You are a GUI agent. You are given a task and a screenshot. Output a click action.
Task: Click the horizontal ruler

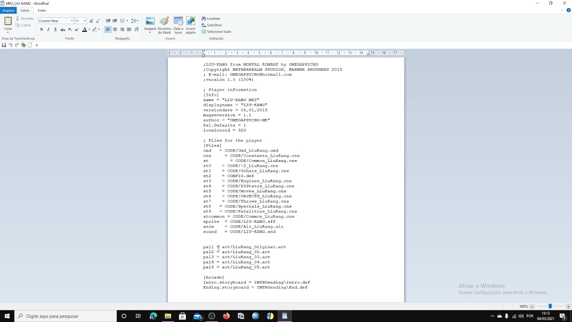[x=286, y=53]
